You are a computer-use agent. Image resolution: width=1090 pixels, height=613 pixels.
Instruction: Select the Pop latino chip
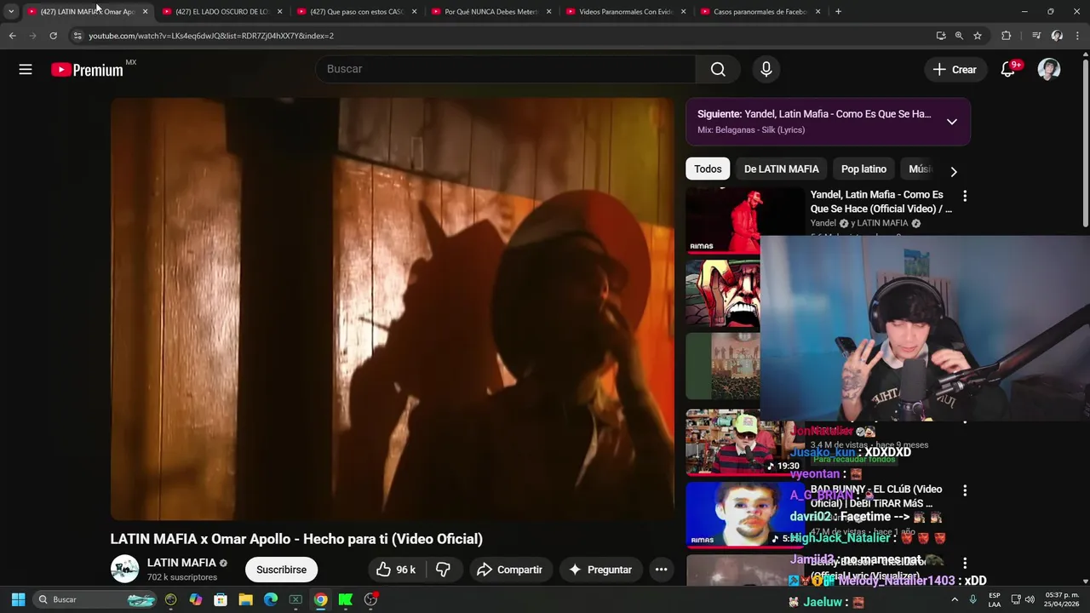click(x=863, y=169)
